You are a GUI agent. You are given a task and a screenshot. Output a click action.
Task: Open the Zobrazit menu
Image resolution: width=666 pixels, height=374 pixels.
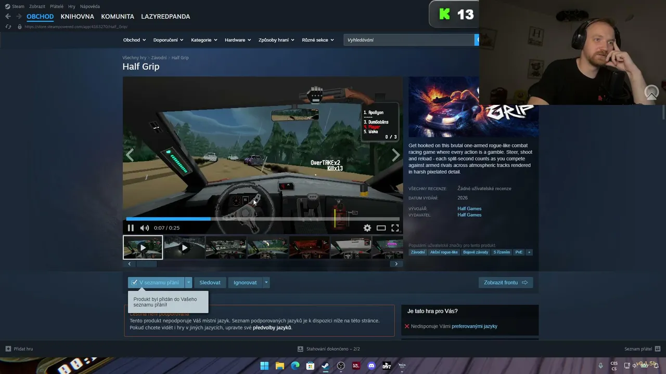tap(37, 6)
